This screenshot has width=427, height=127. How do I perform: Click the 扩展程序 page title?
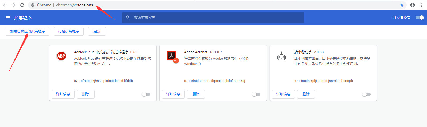[23, 18]
